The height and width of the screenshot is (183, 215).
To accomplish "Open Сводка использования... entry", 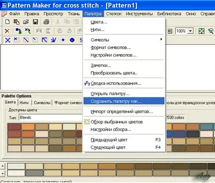I will (124, 83).
